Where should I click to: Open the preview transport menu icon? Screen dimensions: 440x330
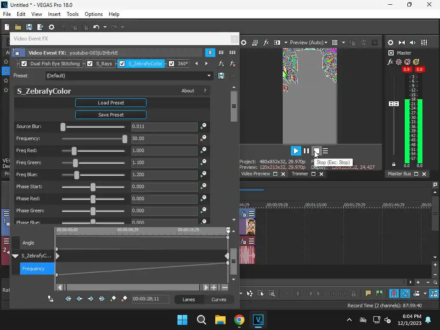pos(325,151)
